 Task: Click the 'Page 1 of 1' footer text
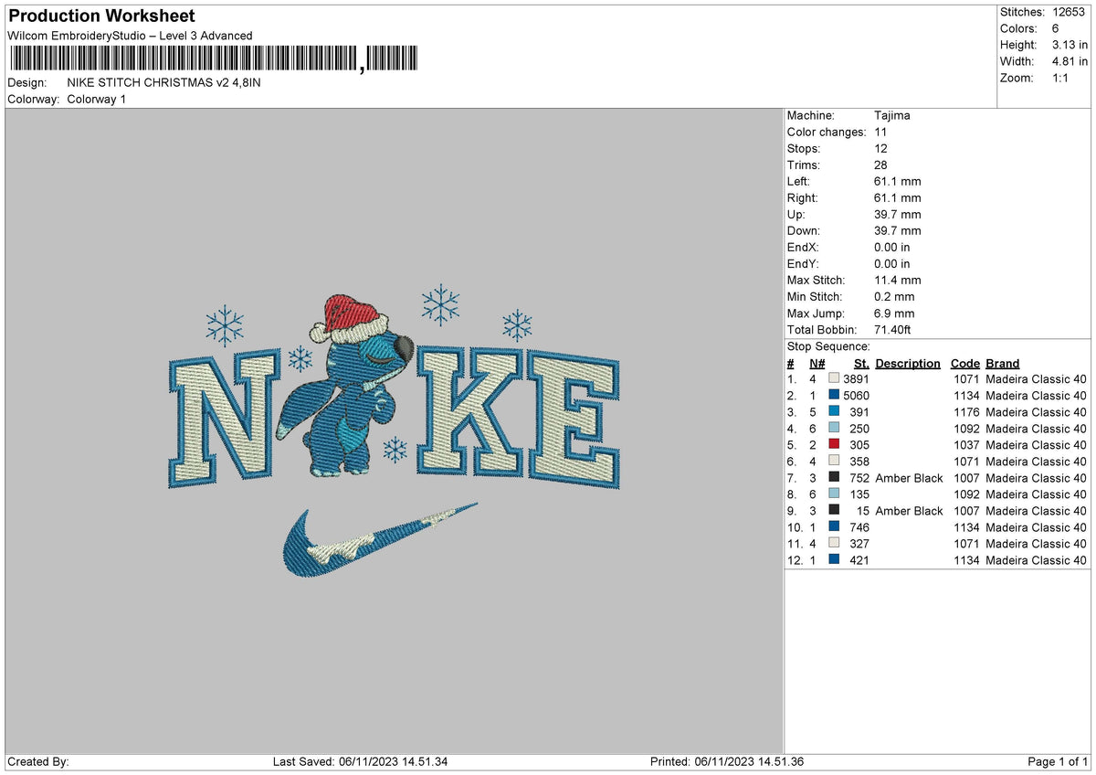(1058, 761)
